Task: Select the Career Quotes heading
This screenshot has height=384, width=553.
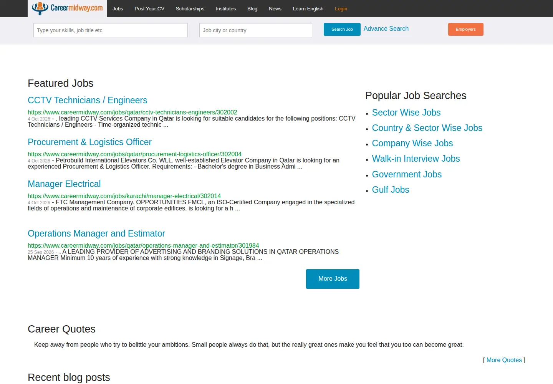Action: tap(61, 329)
